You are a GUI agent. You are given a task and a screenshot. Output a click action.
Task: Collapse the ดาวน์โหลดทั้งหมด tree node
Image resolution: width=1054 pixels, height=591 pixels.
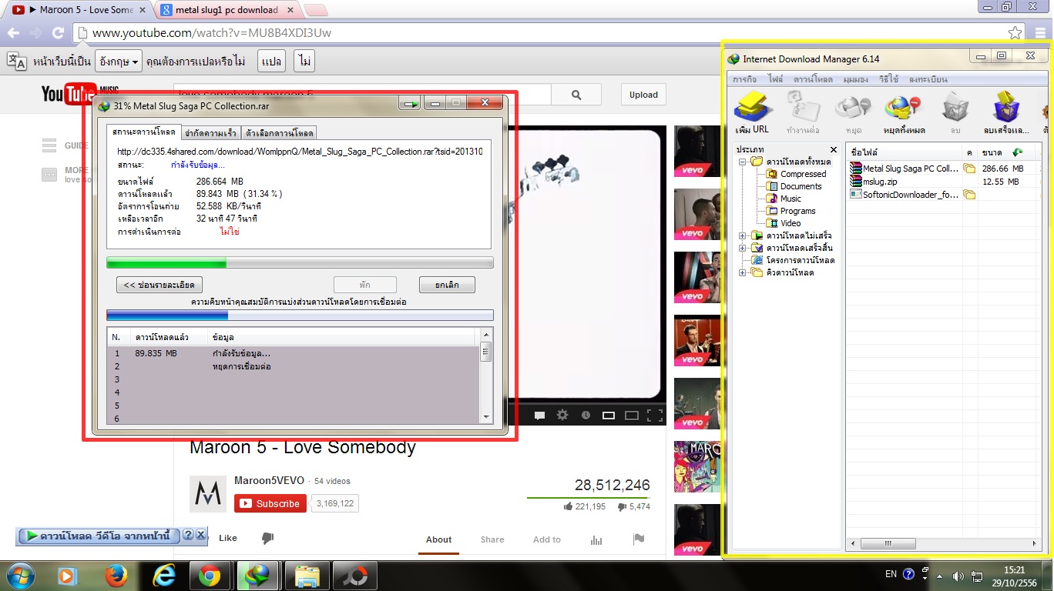[743, 162]
